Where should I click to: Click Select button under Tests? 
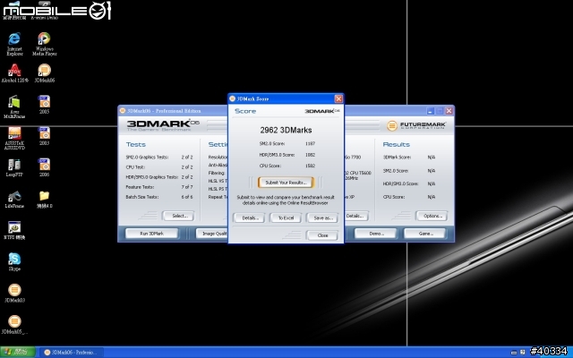tap(179, 216)
